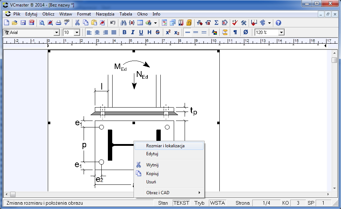Image resolution: width=341 pixels, height=209 pixels.
Task: Open the Arial font name dropdown
Action: [56, 32]
